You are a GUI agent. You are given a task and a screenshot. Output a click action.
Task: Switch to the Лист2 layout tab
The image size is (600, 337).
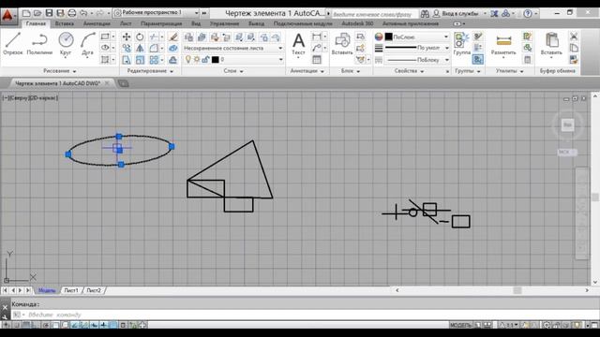tap(94, 290)
